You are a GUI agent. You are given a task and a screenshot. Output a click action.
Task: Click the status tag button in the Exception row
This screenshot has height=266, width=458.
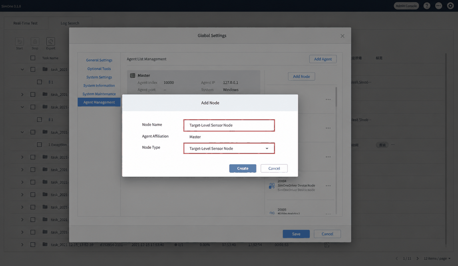382,145
